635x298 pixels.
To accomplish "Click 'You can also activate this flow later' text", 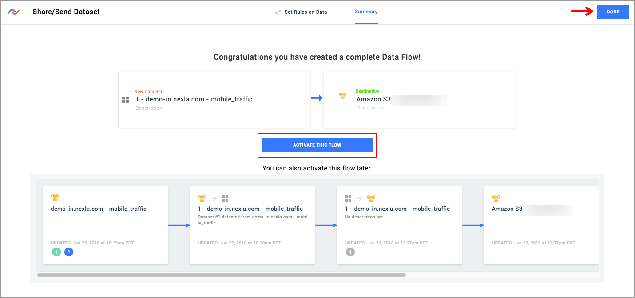I will pos(317,168).
